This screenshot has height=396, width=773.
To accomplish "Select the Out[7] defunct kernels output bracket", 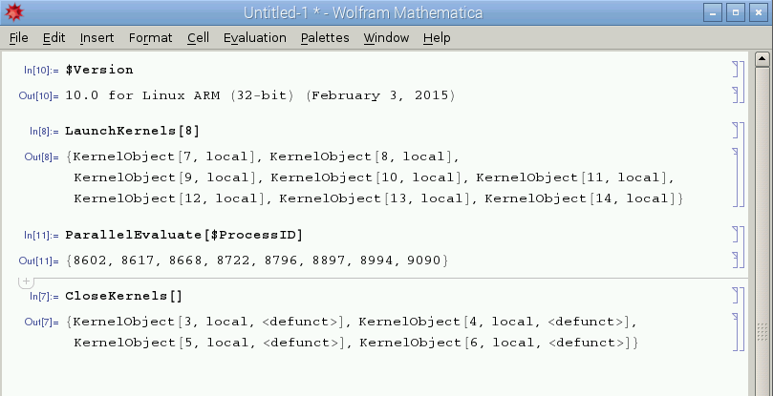I will [737, 331].
